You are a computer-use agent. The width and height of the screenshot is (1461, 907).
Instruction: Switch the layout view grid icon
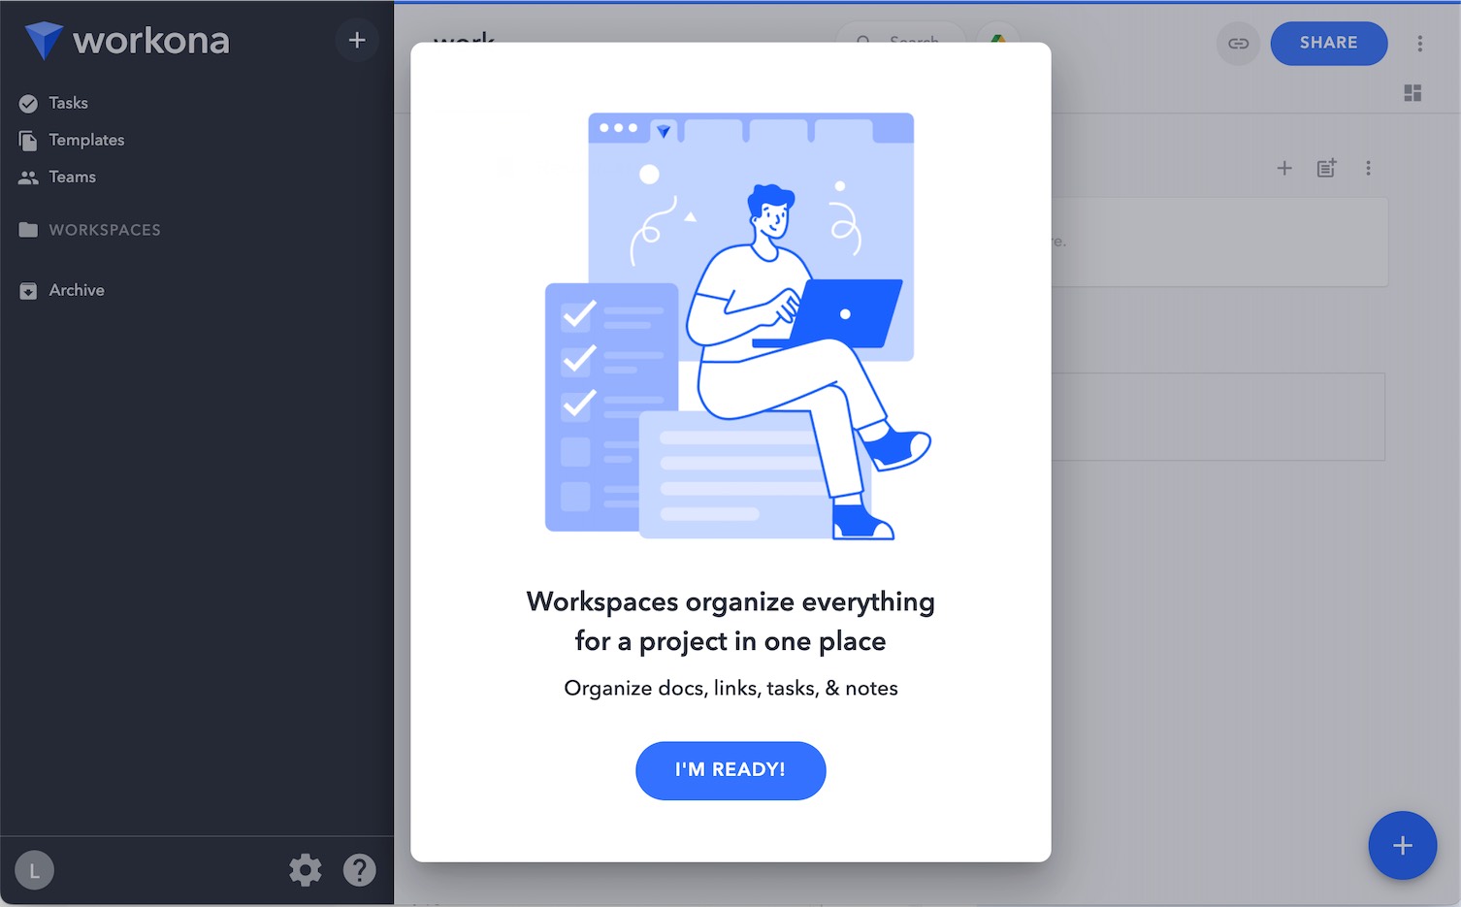pyautogui.click(x=1412, y=93)
